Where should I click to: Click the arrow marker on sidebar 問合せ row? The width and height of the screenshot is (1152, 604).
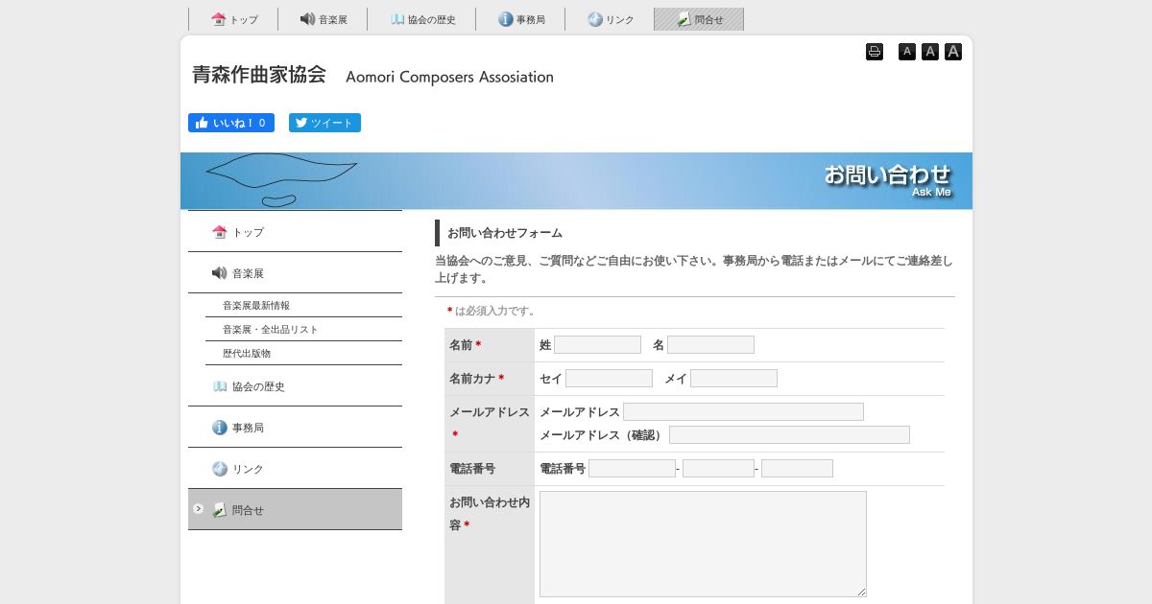(198, 509)
